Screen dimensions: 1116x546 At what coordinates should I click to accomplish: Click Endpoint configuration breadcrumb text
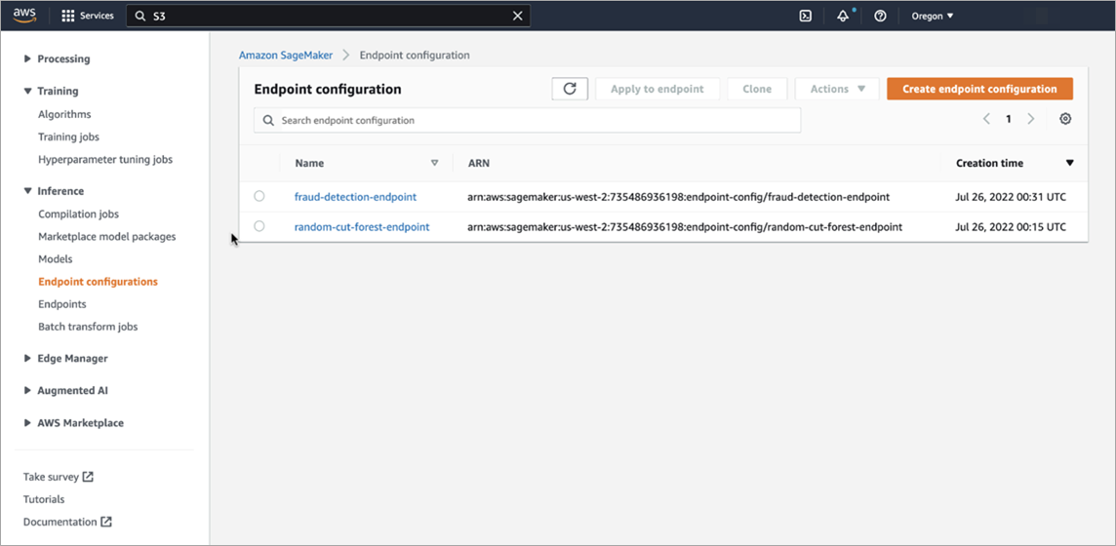tap(415, 55)
